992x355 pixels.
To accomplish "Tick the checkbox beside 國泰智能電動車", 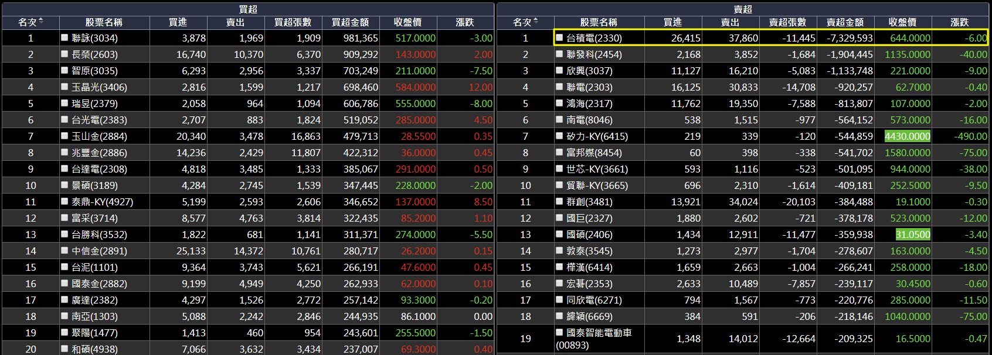I will coord(559,332).
